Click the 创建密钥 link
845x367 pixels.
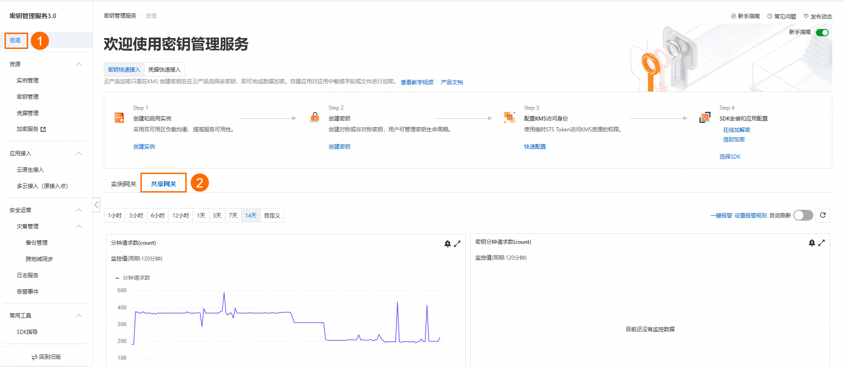(339, 147)
